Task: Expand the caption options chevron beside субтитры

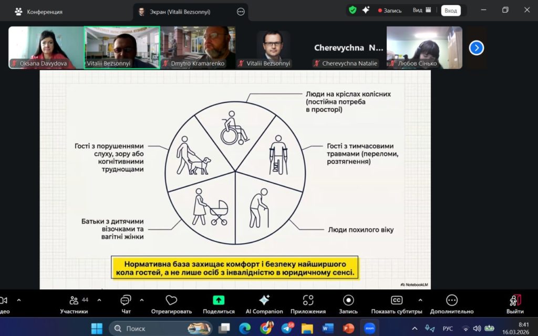Action: [x=420, y=300]
